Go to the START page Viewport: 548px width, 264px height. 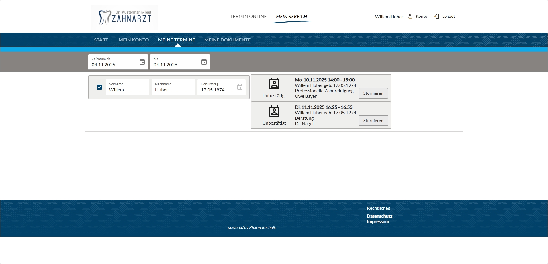101,40
